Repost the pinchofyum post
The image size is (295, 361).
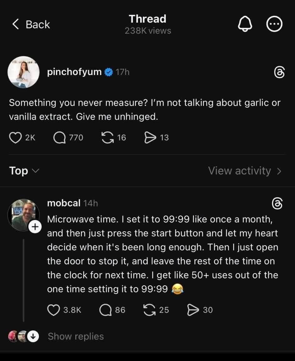(x=107, y=137)
